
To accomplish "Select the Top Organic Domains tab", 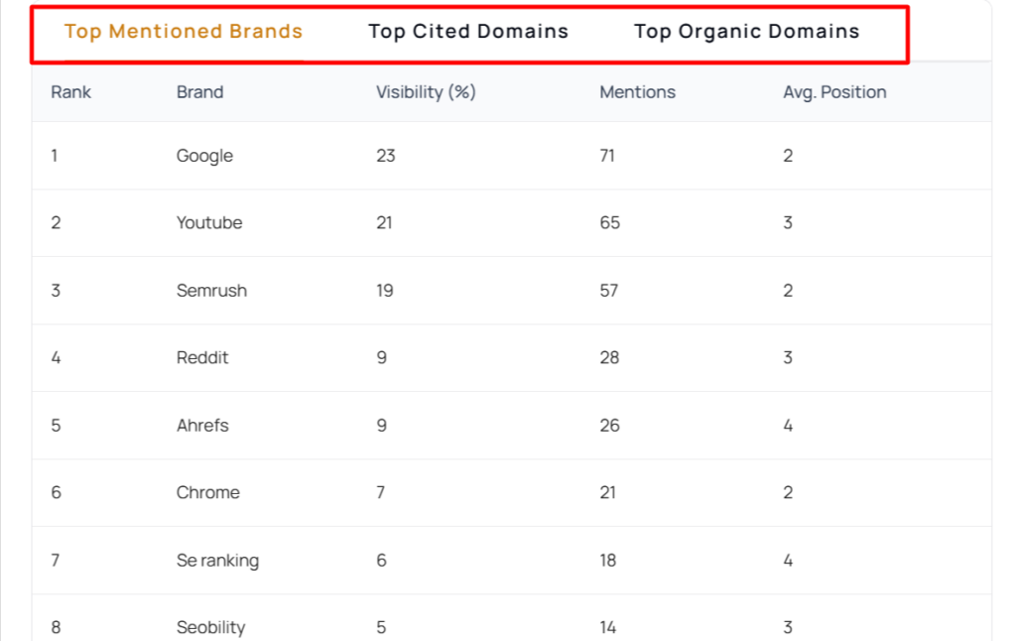I will tap(746, 32).
